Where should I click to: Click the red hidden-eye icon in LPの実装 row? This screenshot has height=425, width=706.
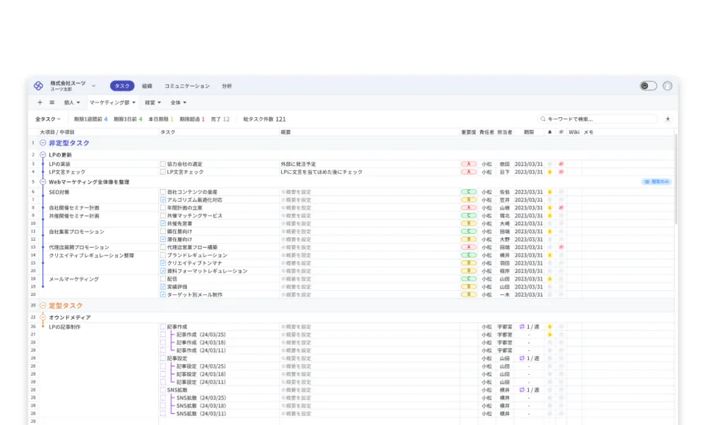[x=561, y=164]
